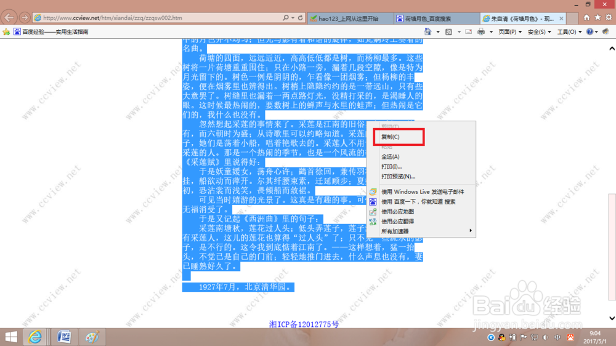Click the Action Center flag tray icon
Image resolution: width=616 pixels, height=346 pixels.
(x=523, y=337)
